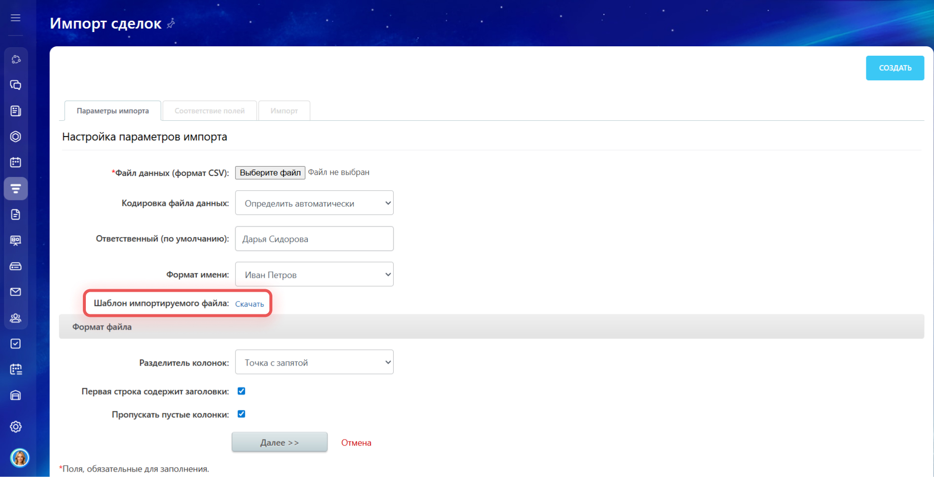This screenshot has width=934, height=477.
Task: Toggle 'Первая строка содержит заголовки' checkbox
Action: (x=241, y=391)
